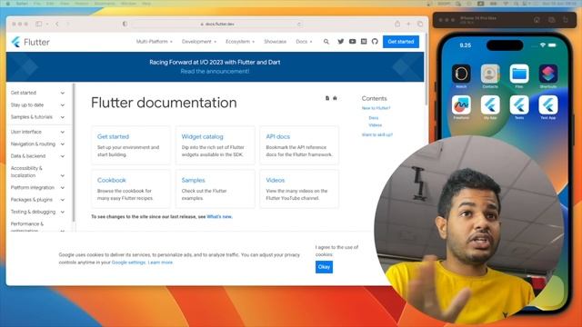Jump to Videos in Contents list
Viewport: 582px width, 327px height.
[376, 125]
